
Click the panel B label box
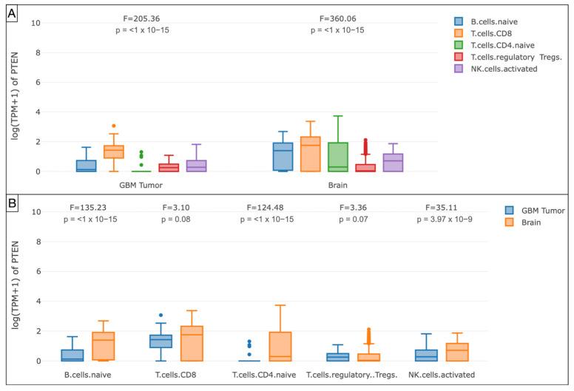click(x=11, y=200)
